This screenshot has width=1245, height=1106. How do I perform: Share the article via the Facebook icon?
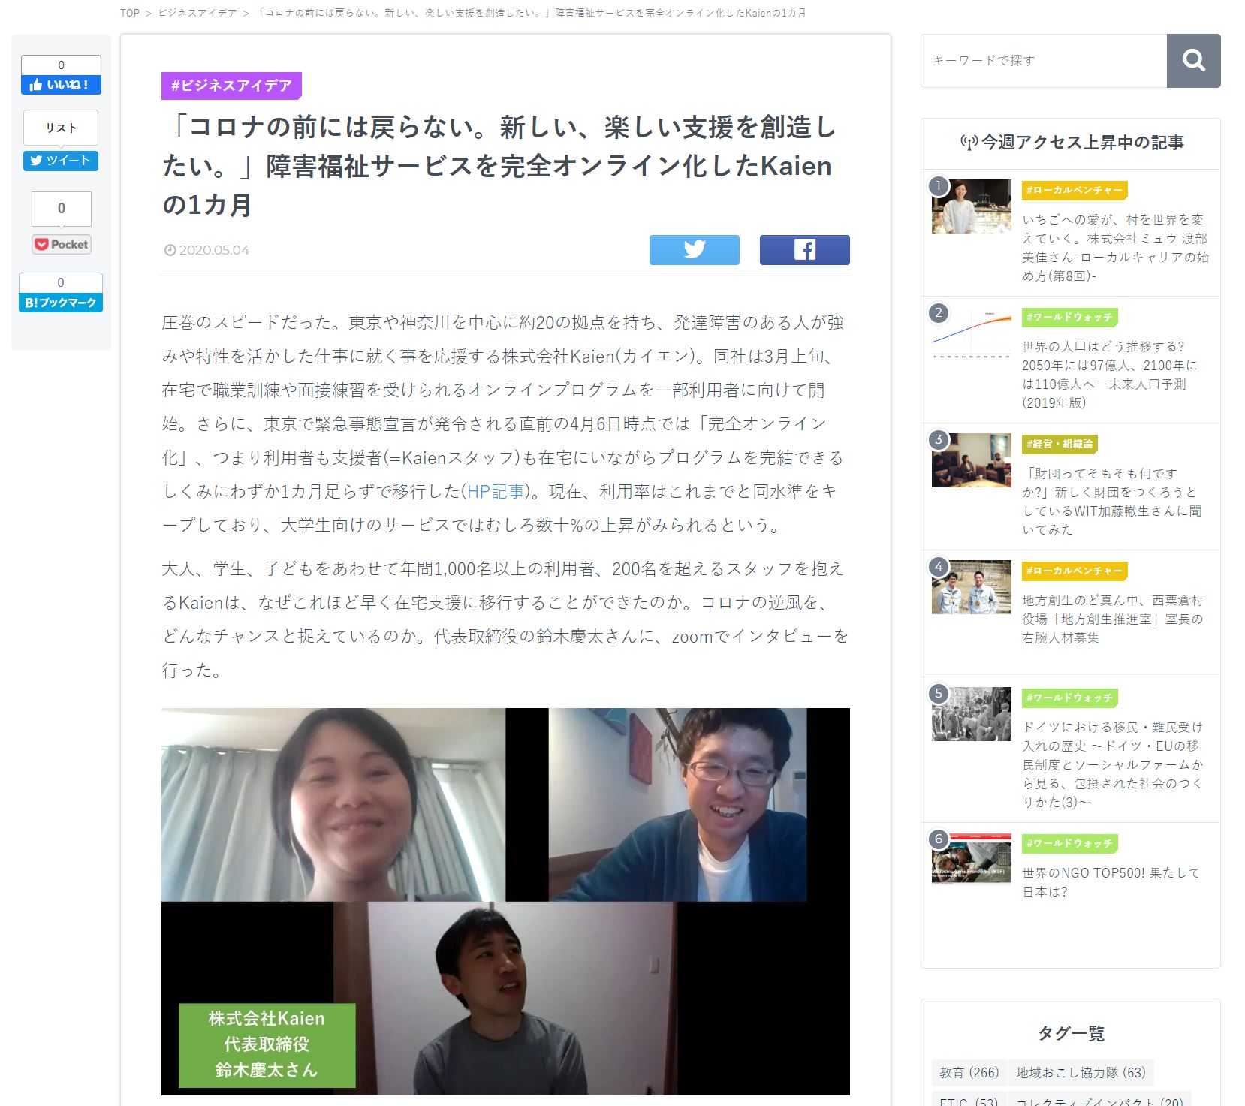point(804,250)
